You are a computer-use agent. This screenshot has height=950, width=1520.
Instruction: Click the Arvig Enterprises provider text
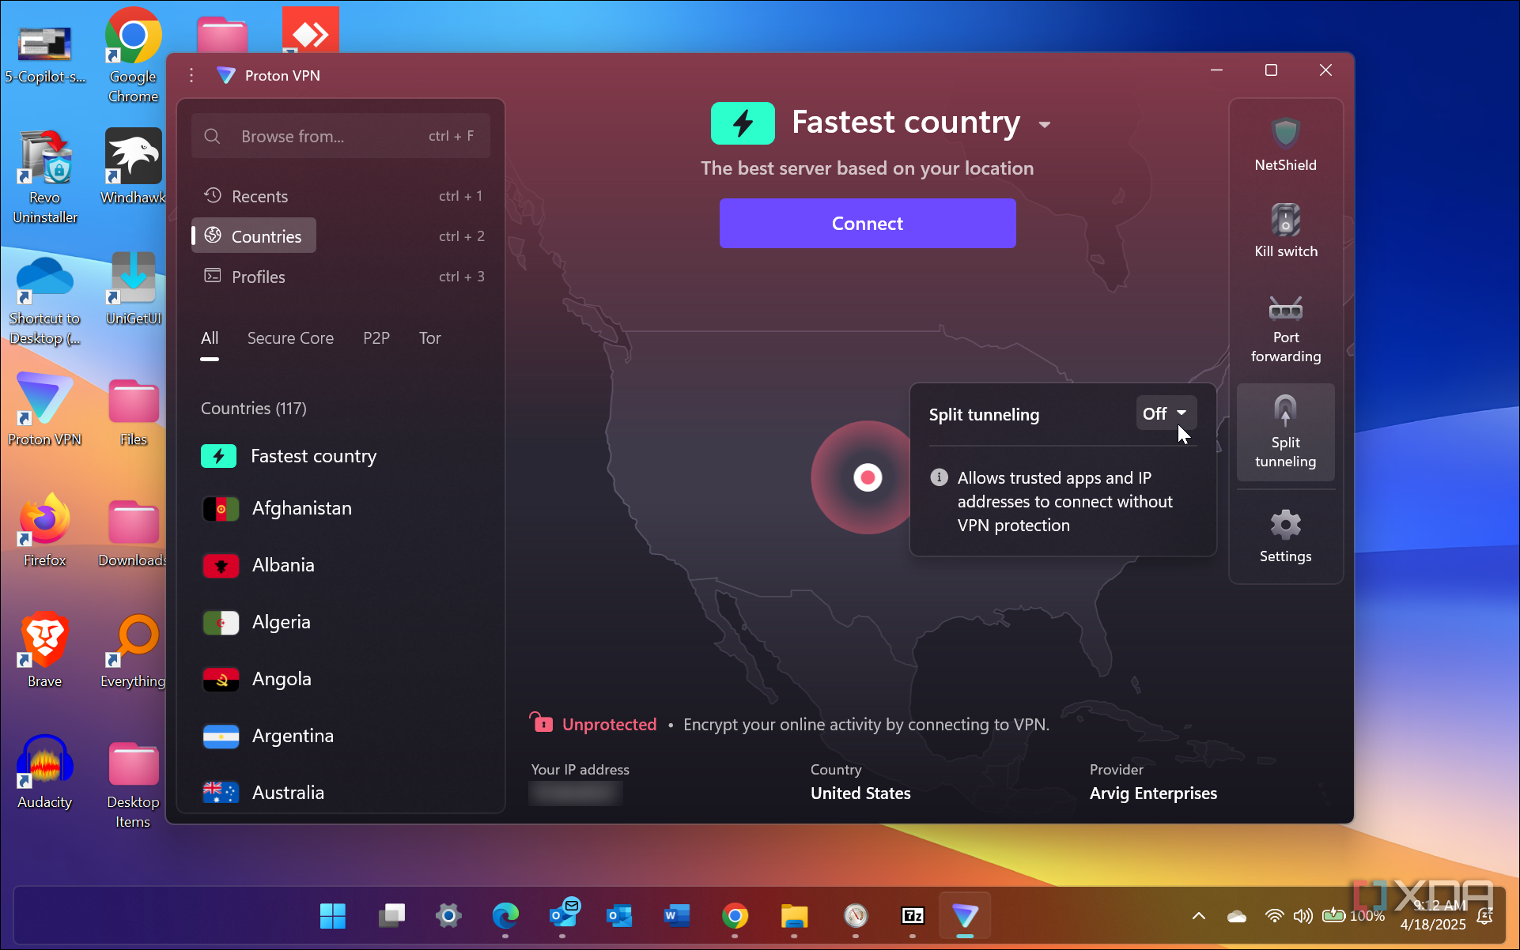1153,794
